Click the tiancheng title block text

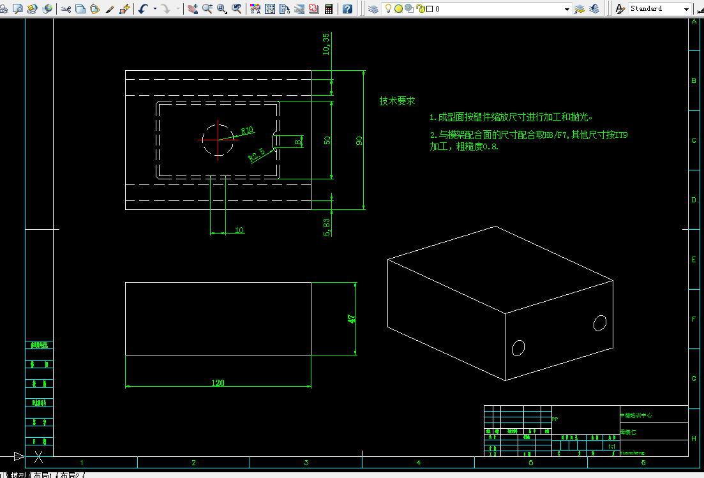coord(632,452)
